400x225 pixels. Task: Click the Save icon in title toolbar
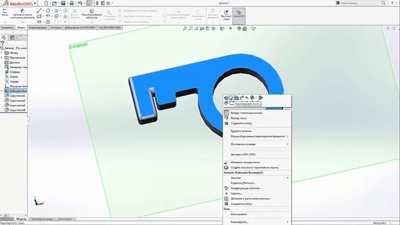point(63,3)
